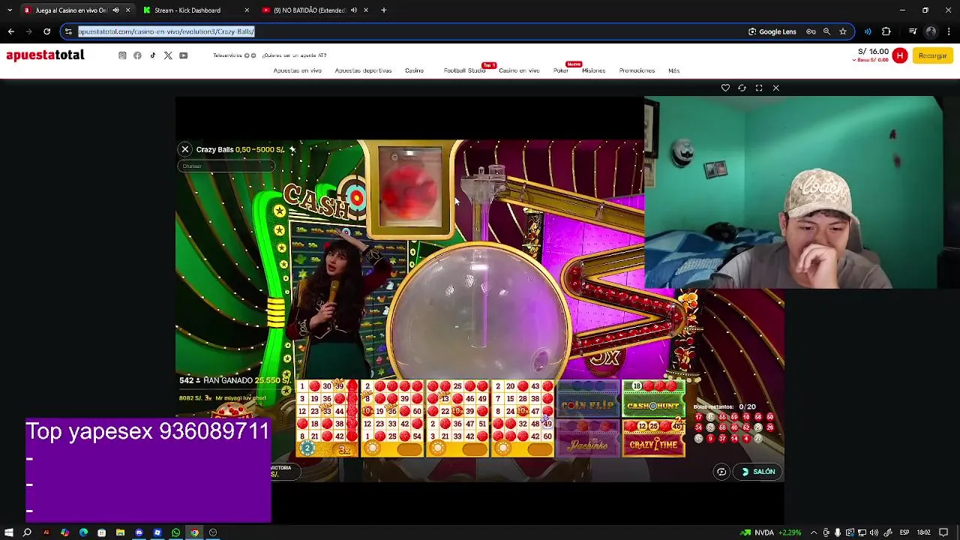Open Adobe Illustrator from the taskbar
Image resolution: width=960 pixels, height=540 pixels.
point(46,532)
